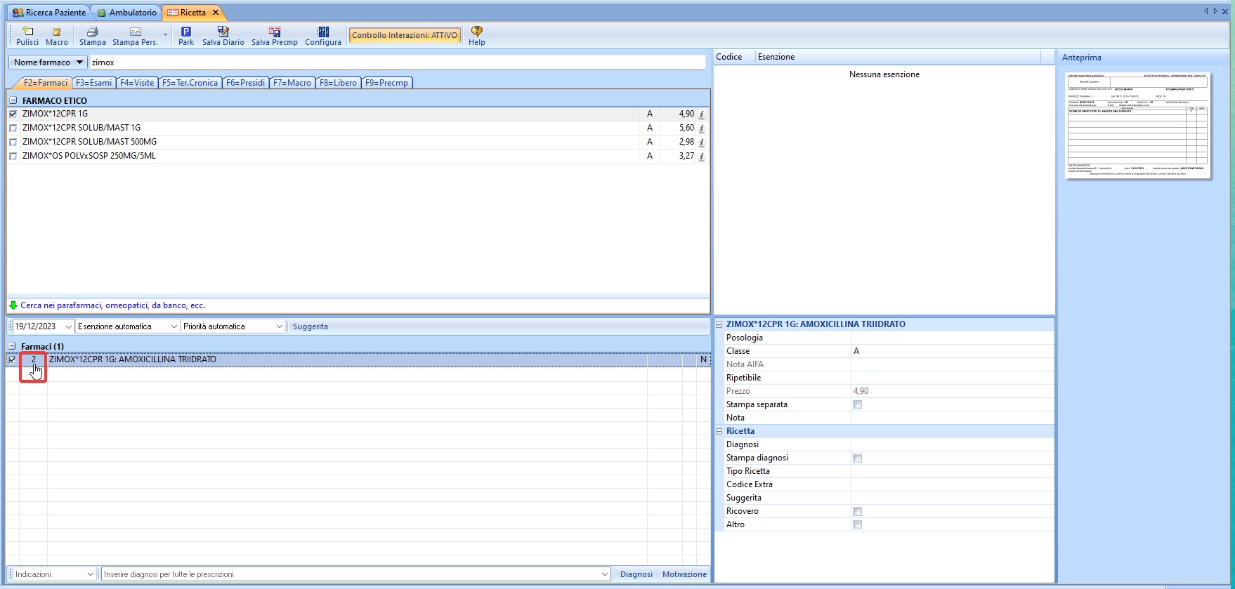
Task: Click the green arrow search icon
Action: (x=13, y=305)
